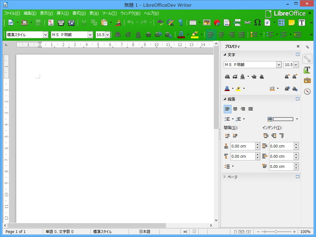This screenshot has width=316, height=237.
Task: Insert a text box T icon
Action: click(x=302, y=23)
